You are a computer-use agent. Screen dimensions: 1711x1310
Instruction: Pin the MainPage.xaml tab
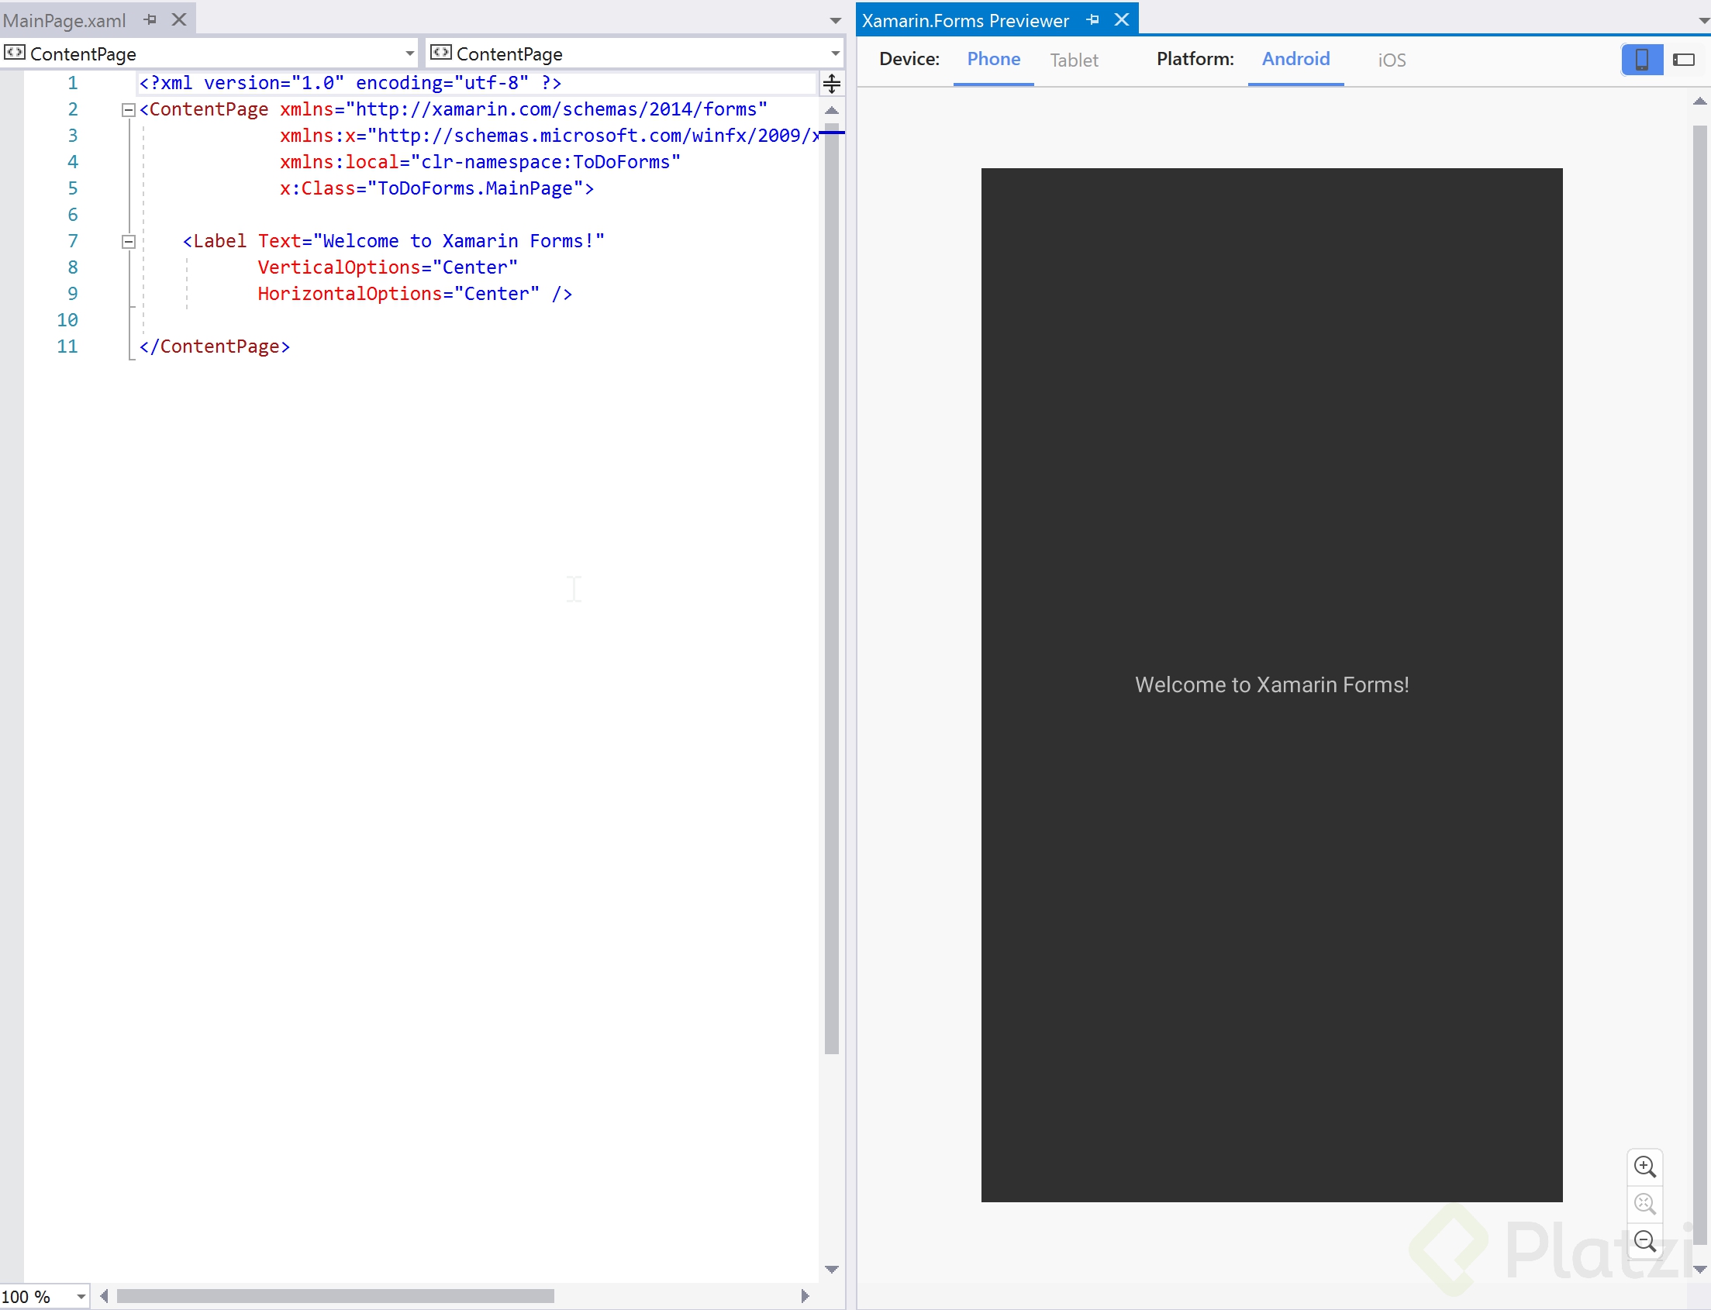[x=150, y=19]
